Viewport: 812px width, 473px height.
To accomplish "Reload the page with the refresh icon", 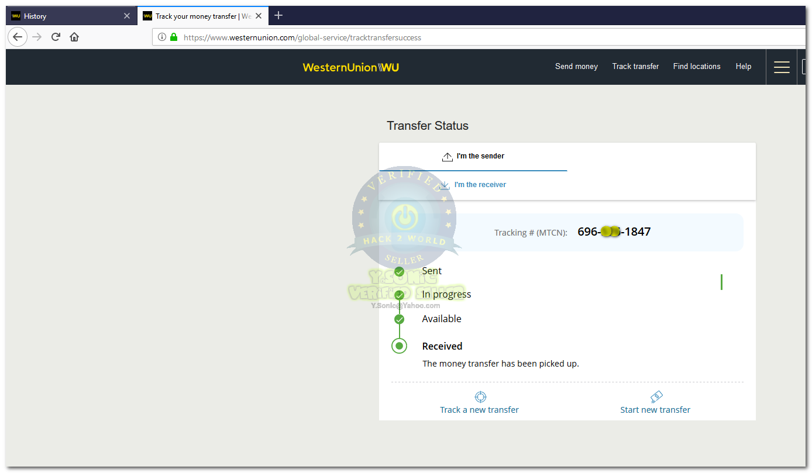I will (x=56, y=37).
